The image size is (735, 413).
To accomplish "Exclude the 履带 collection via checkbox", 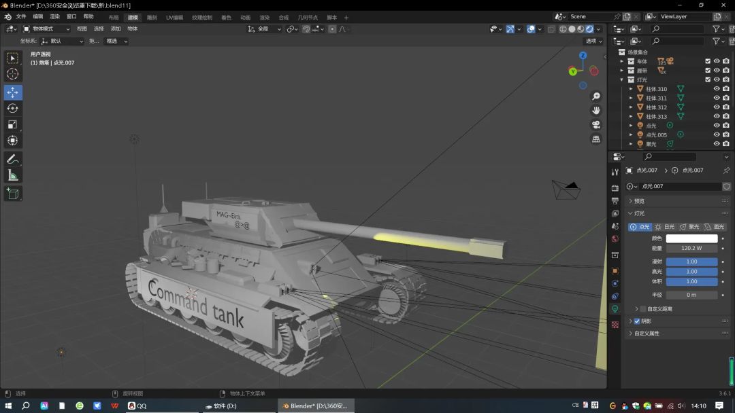I will 708,71.
